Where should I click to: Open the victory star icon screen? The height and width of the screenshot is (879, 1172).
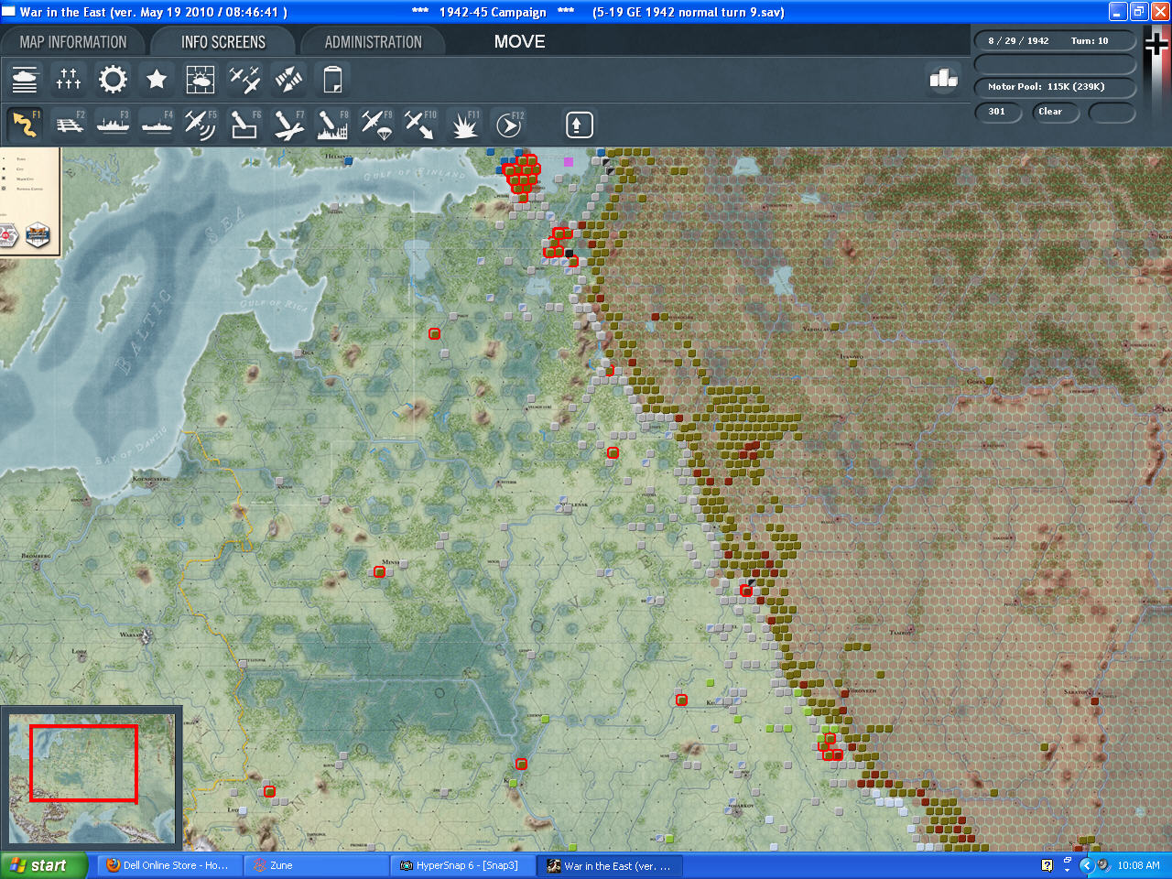click(157, 80)
